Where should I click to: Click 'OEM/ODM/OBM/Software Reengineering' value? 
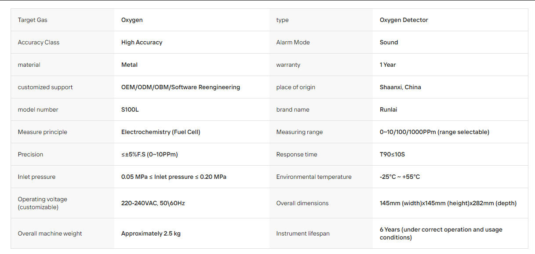pyautogui.click(x=181, y=87)
